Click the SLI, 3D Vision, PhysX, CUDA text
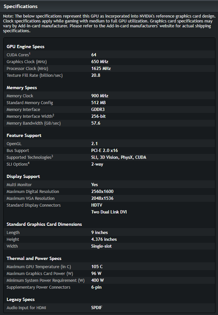Image resolution: width=218 pixels, height=315 pixels. (x=119, y=157)
